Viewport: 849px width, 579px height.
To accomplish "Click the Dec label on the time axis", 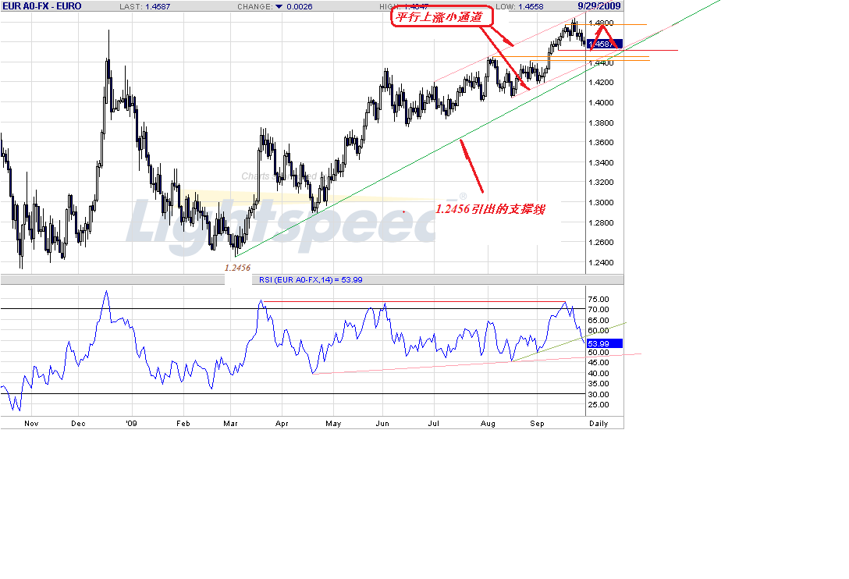I will (x=78, y=424).
